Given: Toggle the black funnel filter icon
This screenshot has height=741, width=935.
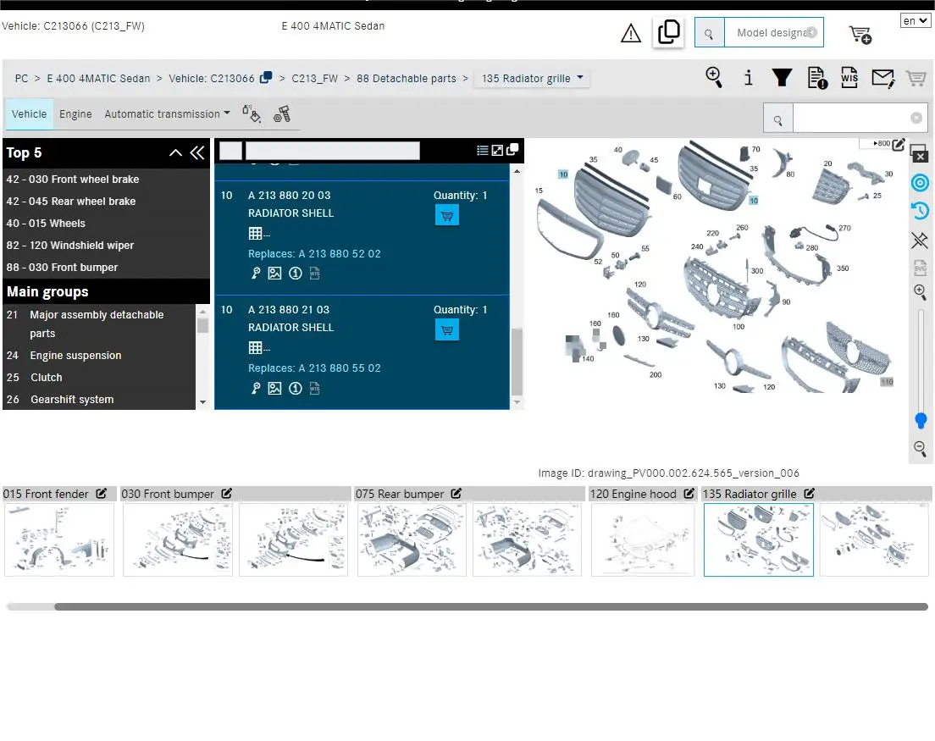Looking at the screenshot, I should pos(782,78).
